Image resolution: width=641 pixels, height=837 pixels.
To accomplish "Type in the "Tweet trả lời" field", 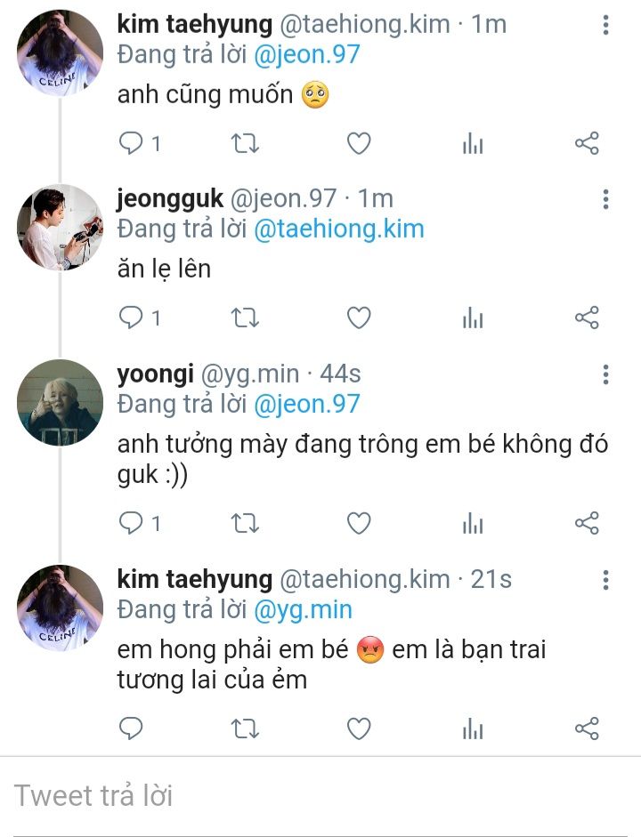I will pos(320,795).
